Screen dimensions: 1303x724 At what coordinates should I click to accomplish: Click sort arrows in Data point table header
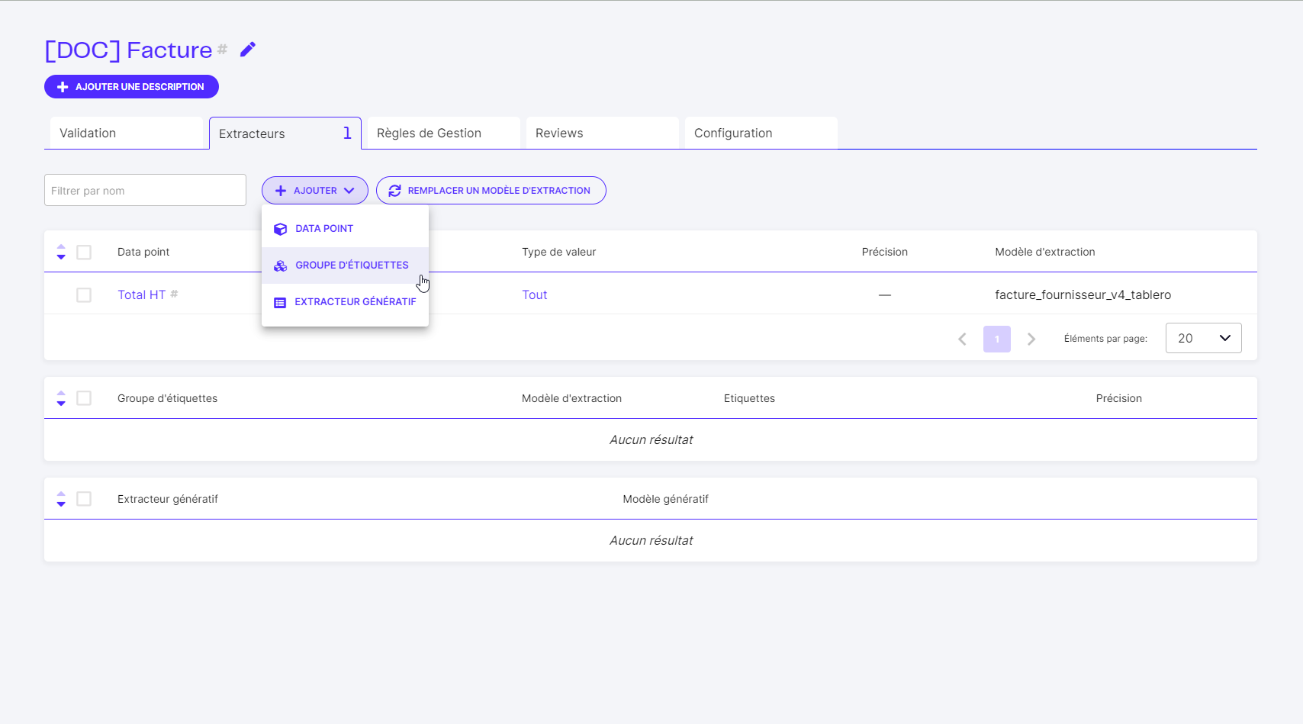click(x=61, y=252)
